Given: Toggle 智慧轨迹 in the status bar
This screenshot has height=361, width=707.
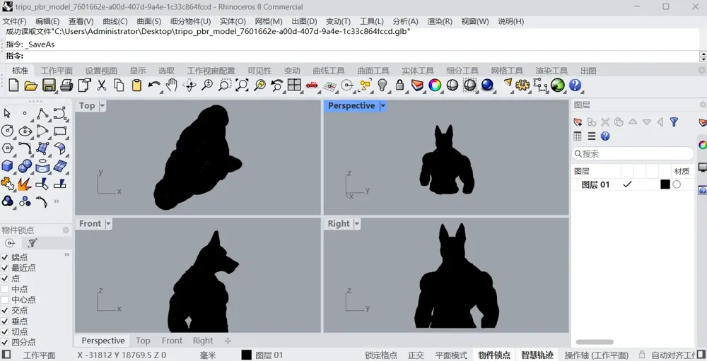Looking at the screenshot, I should (537, 355).
